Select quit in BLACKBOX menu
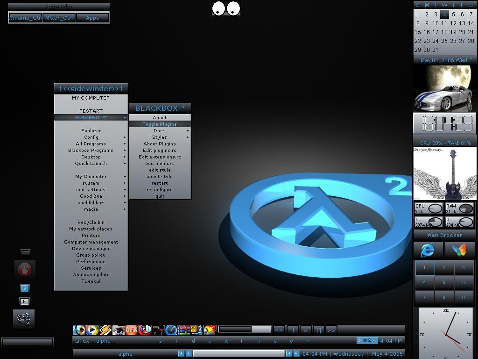The image size is (478, 359). (x=160, y=196)
